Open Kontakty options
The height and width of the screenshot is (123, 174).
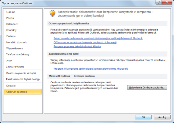coord(11,30)
